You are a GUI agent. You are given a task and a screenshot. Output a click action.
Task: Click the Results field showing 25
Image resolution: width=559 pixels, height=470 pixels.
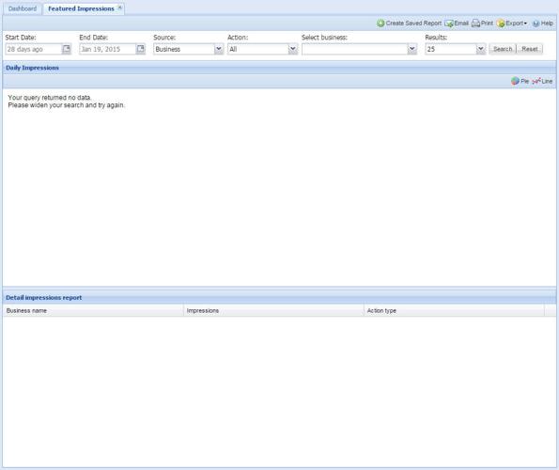[x=451, y=49]
